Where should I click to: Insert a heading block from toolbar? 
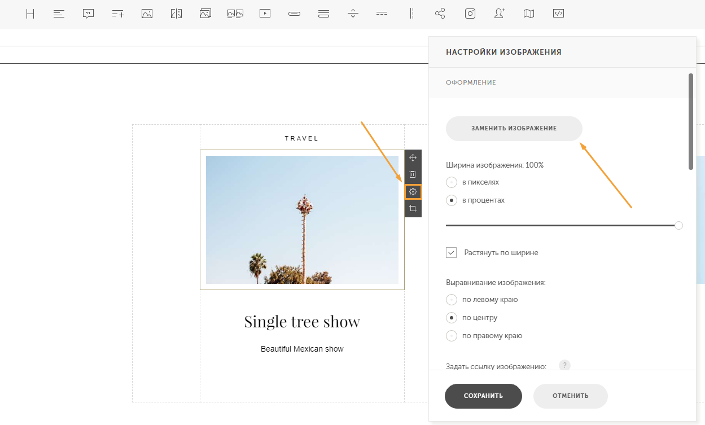[30, 14]
